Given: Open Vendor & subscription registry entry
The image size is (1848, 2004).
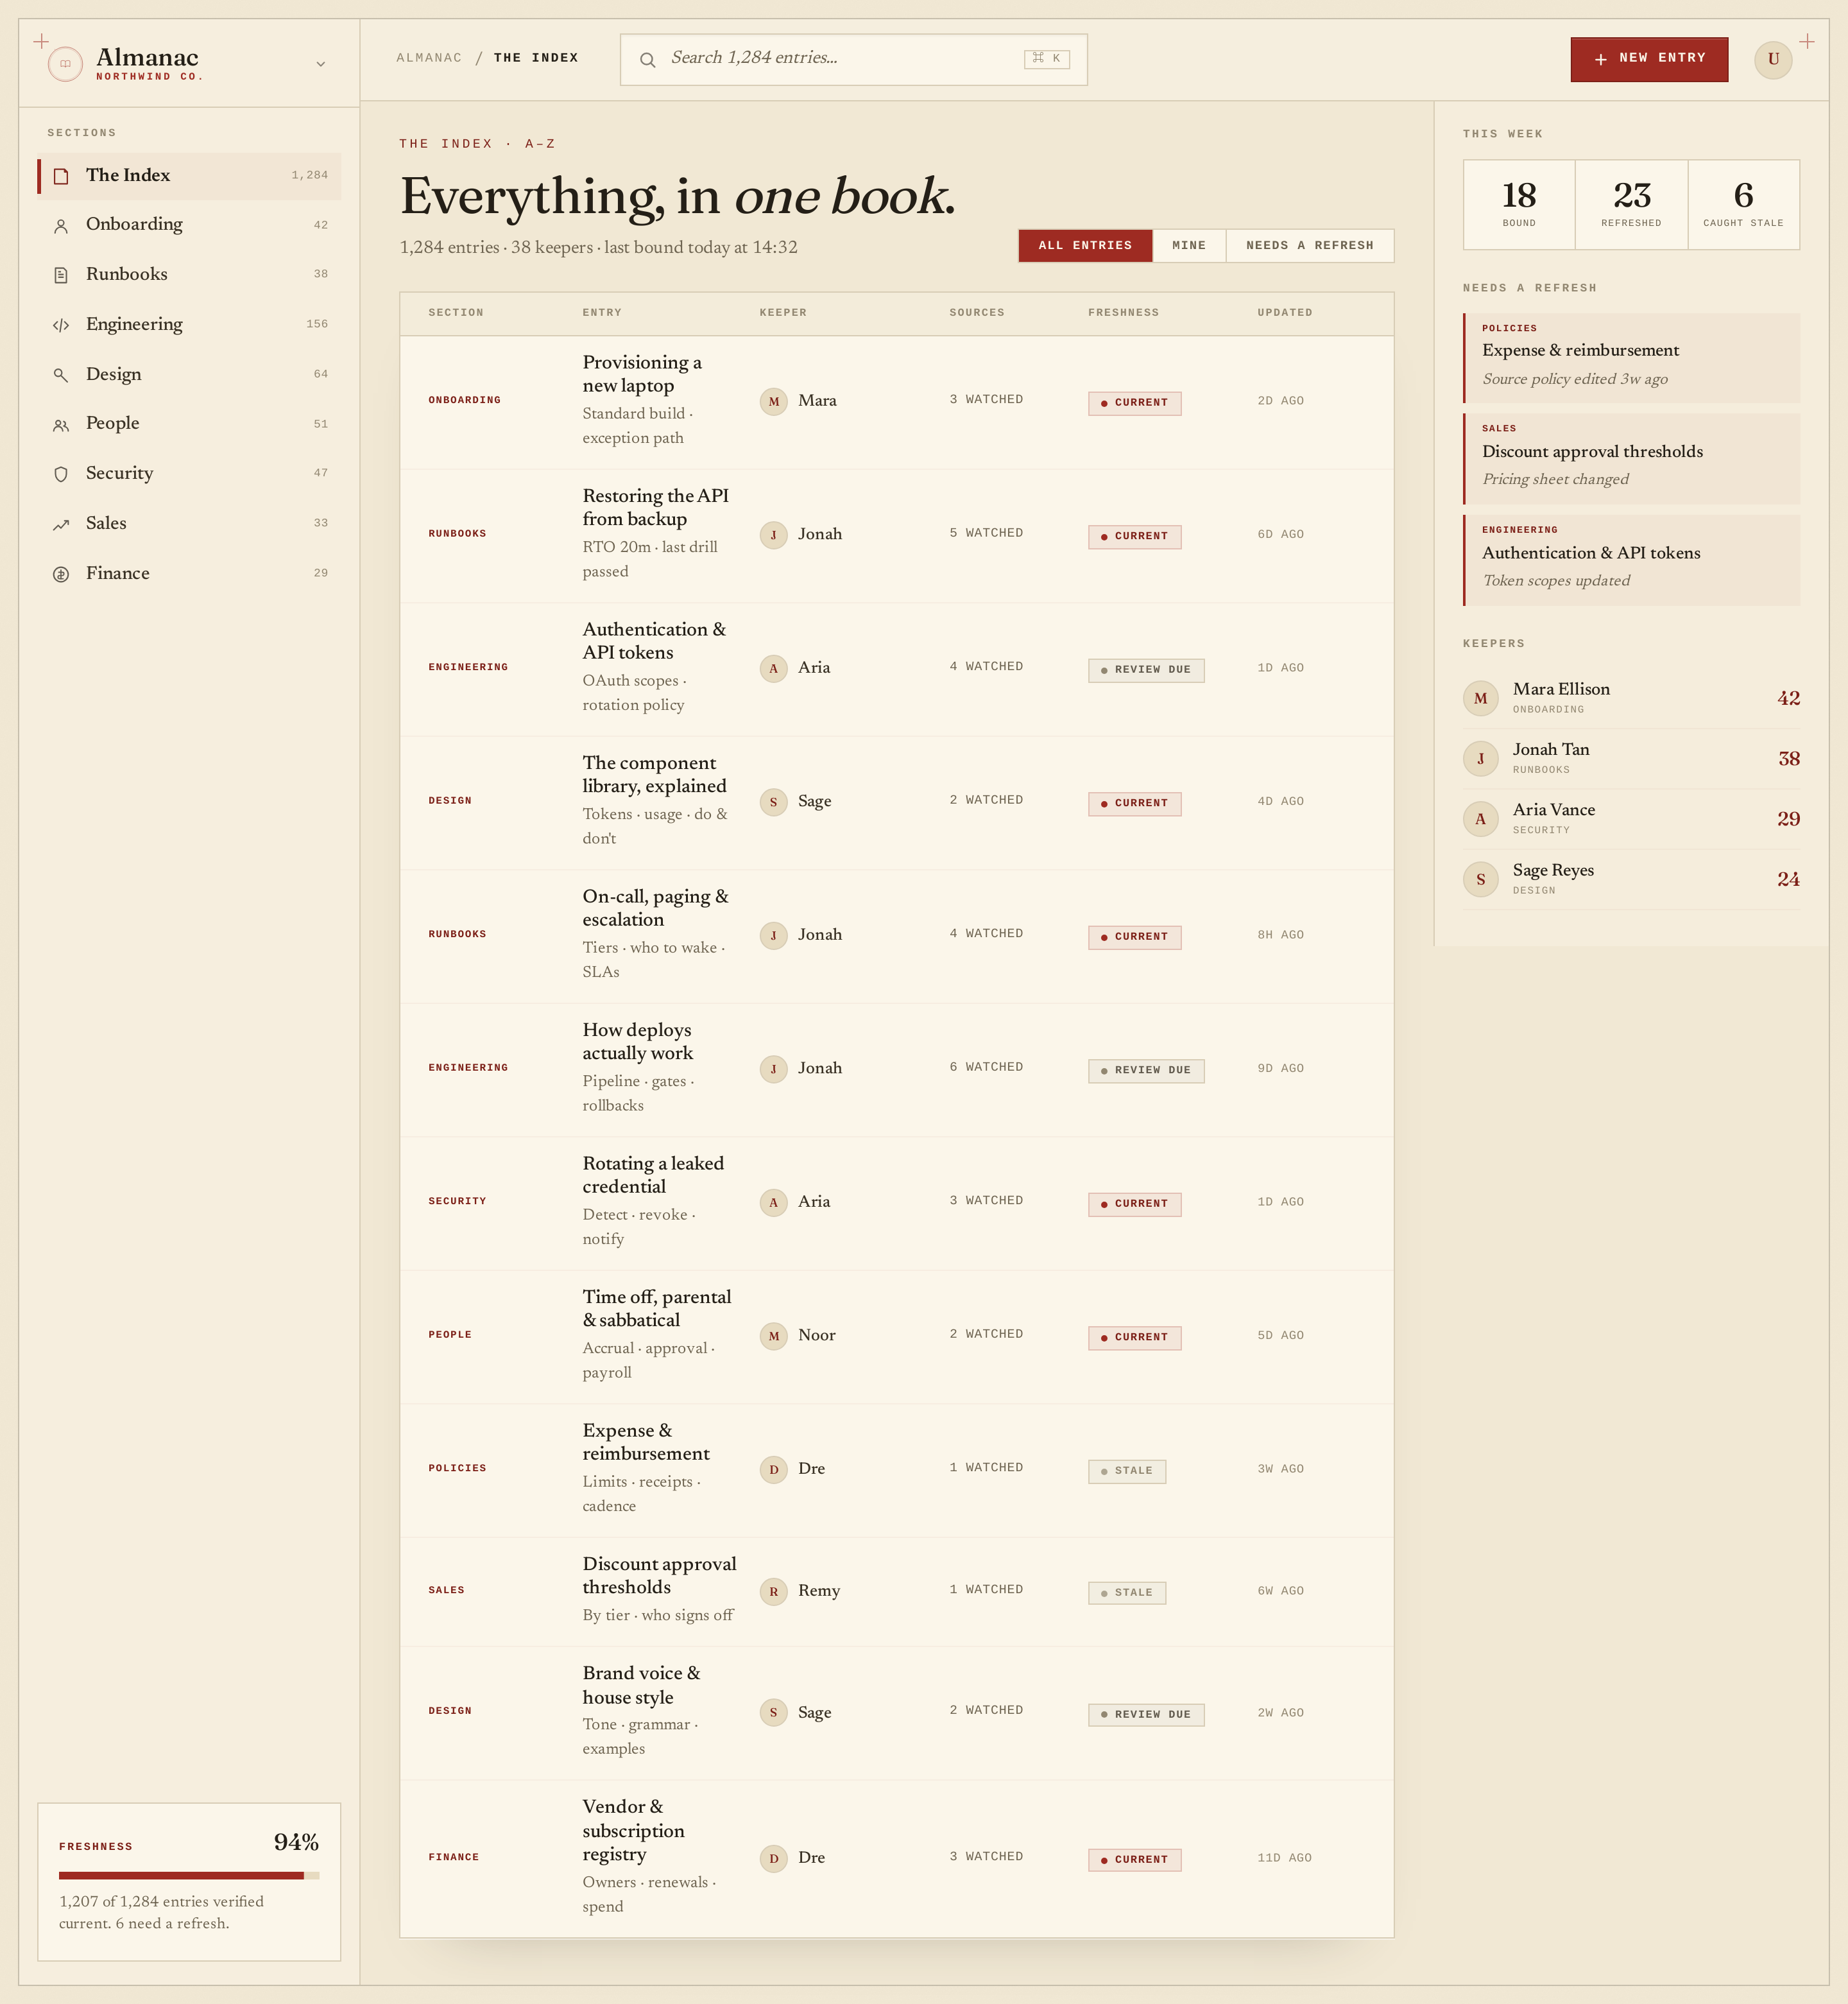Looking at the screenshot, I should click(x=633, y=1830).
